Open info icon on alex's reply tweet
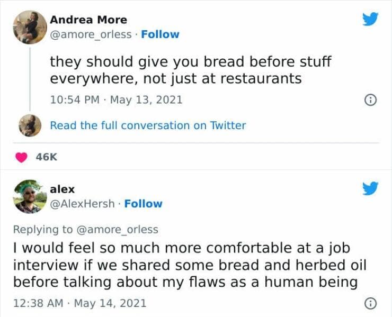The width and height of the screenshot is (392, 317). pos(371,304)
